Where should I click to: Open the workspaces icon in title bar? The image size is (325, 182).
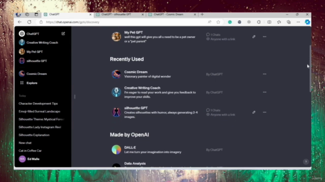point(27,15)
